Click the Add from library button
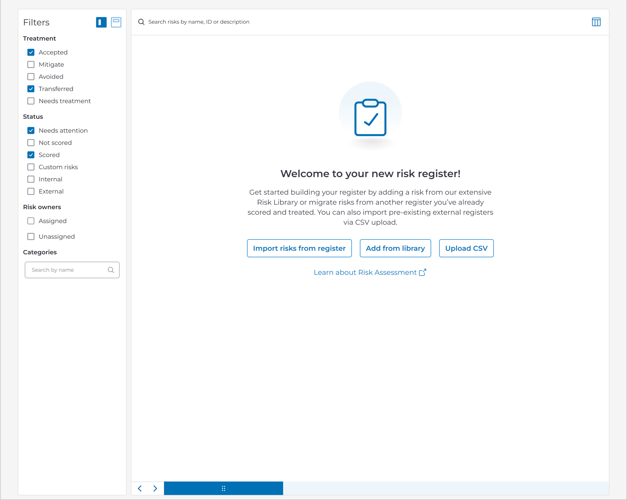This screenshot has width=627, height=500. pos(395,248)
